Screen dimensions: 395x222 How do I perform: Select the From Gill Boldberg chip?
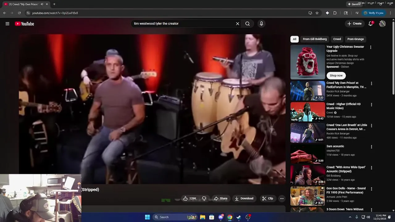[x=315, y=39]
